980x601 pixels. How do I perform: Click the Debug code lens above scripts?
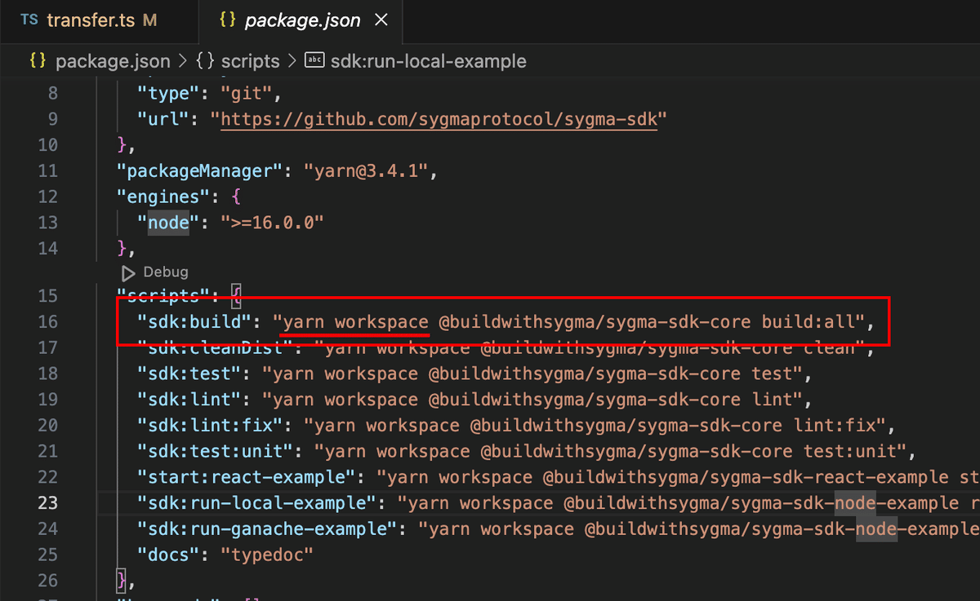(166, 272)
